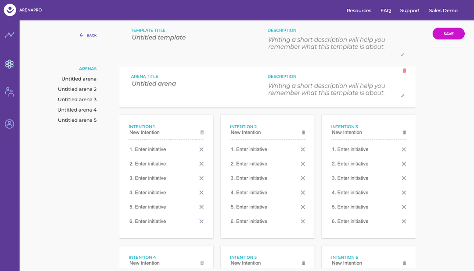
Task: Open the FAQ page
Action: [x=385, y=11]
